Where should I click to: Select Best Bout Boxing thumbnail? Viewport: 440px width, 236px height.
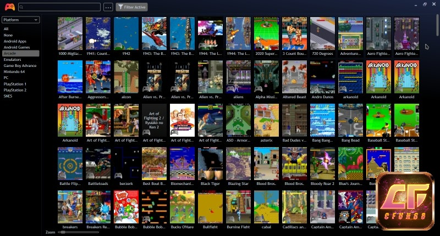coord(154,164)
